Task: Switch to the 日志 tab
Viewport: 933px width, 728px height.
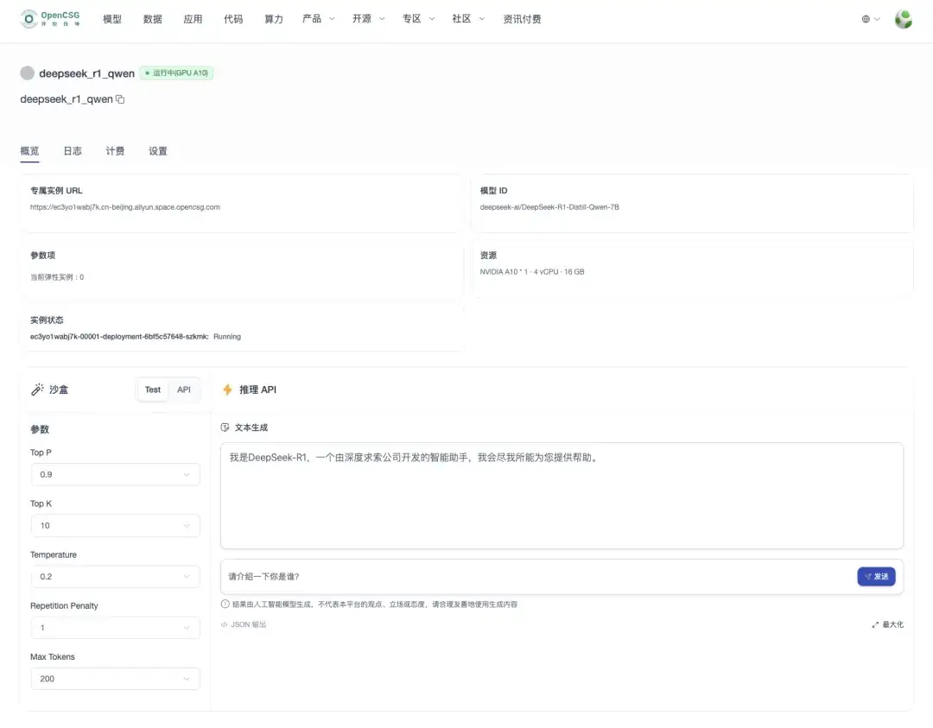Action: 73,151
